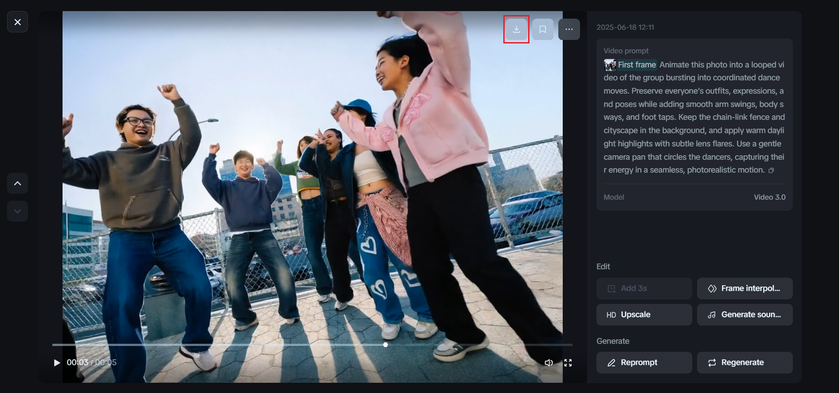Download the generated video
Image resolution: width=839 pixels, height=393 pixels.
[x=516, y=29]
